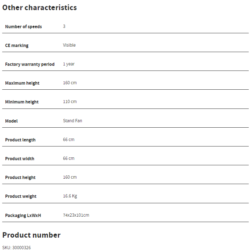Screen dimensions: 252x251
Task: Select the 'CE marking' label
Action: pos(17,46)
